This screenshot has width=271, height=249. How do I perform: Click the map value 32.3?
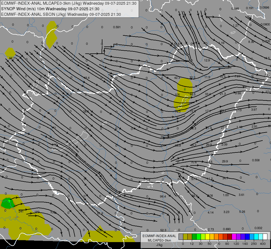coord(192,77)
